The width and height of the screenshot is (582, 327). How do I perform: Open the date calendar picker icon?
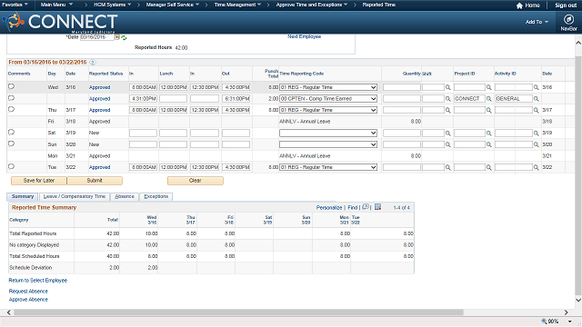(x=117, y=37)
